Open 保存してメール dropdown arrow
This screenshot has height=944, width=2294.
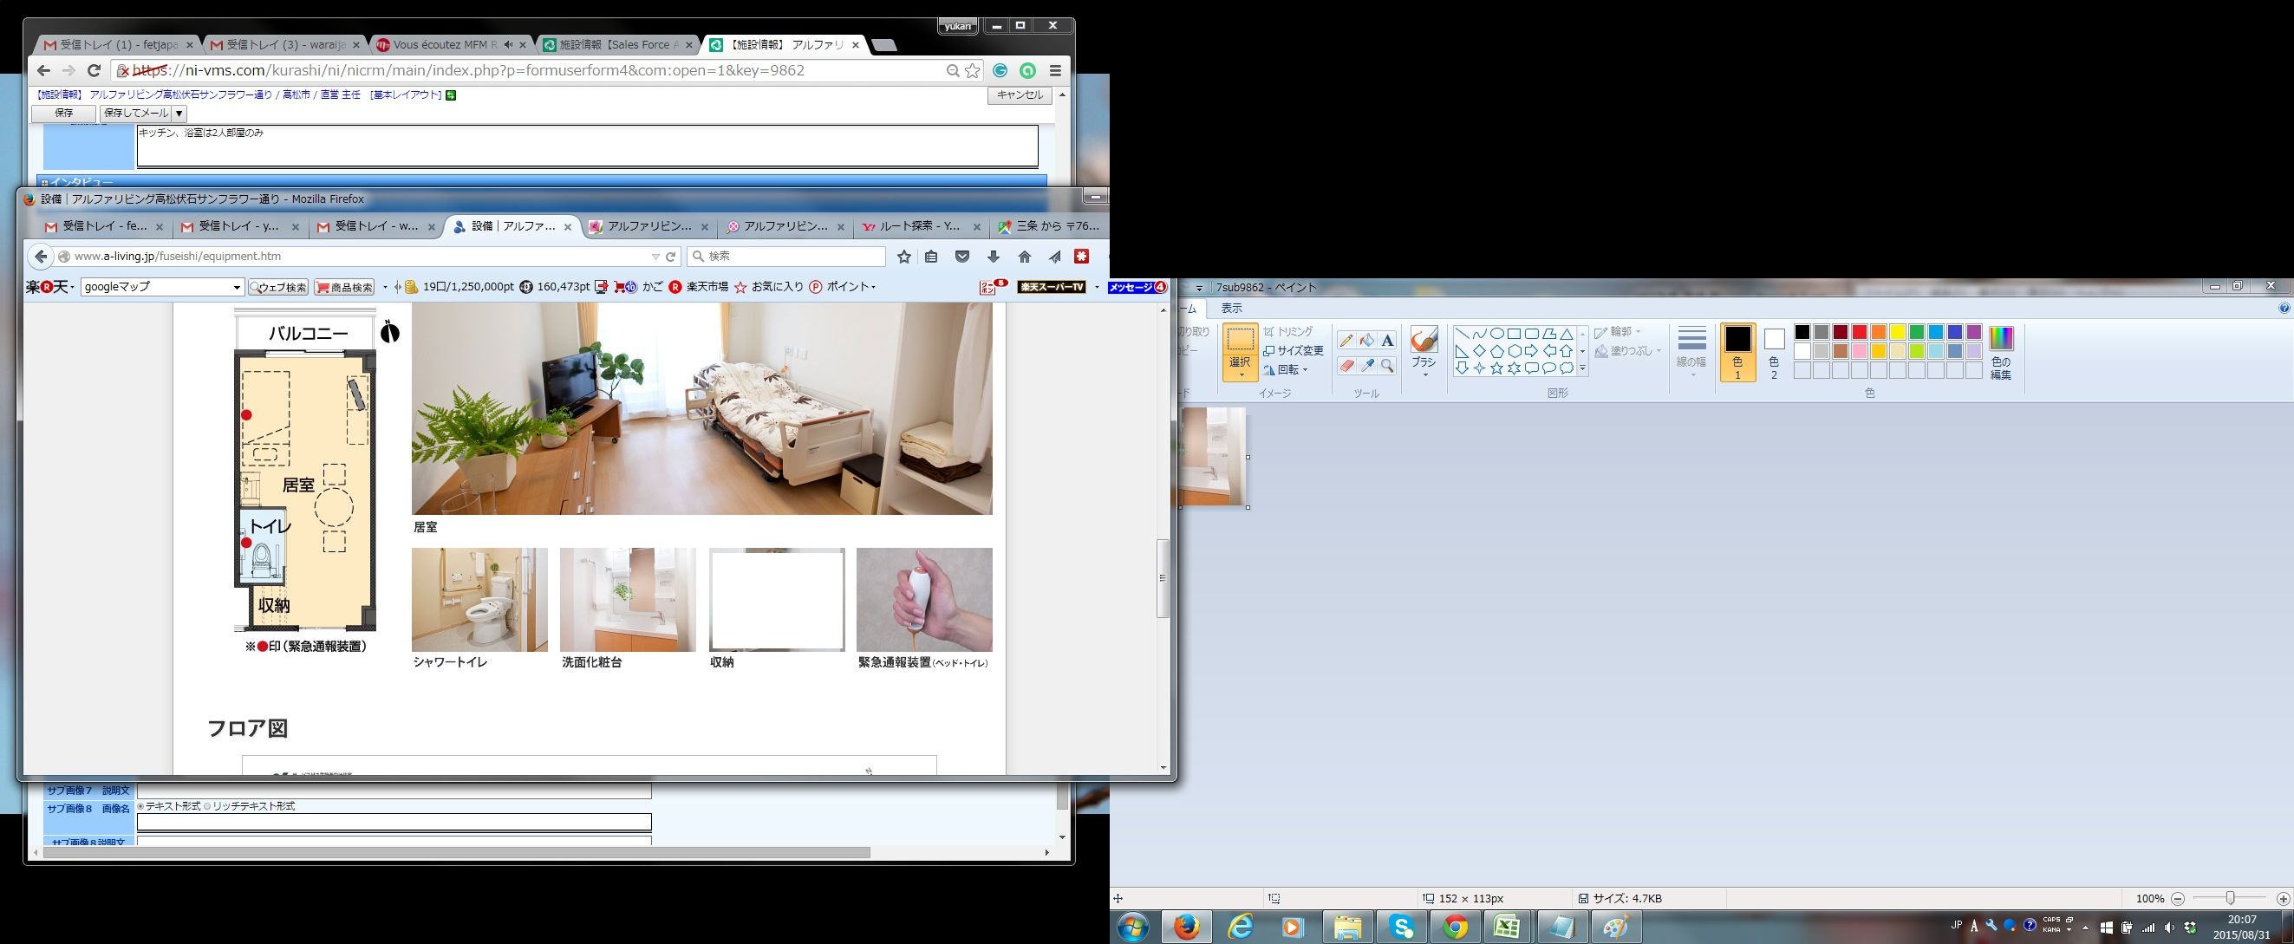tap(179, 113)
